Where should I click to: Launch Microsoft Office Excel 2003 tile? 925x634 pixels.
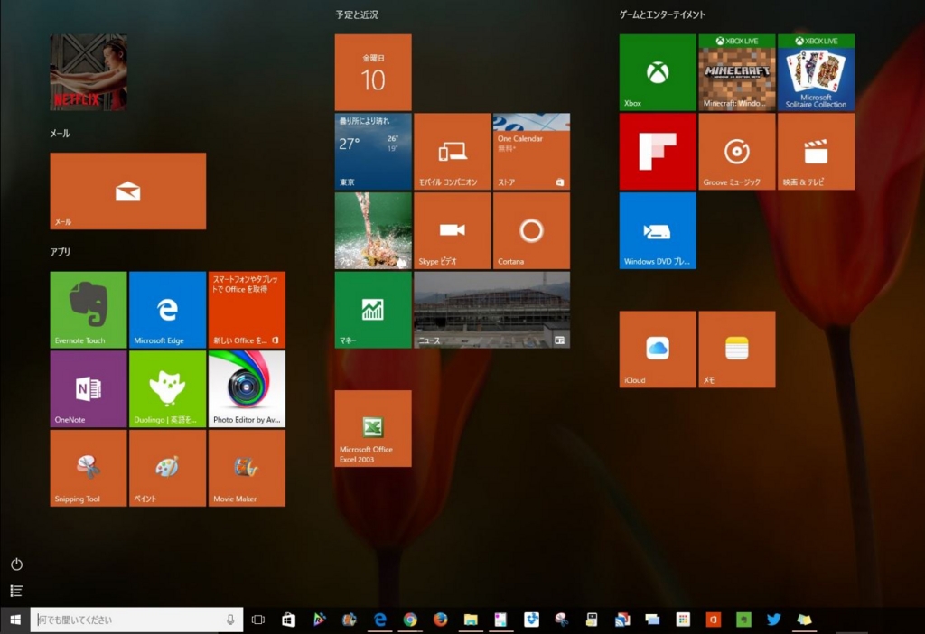(x=373, y=428)
